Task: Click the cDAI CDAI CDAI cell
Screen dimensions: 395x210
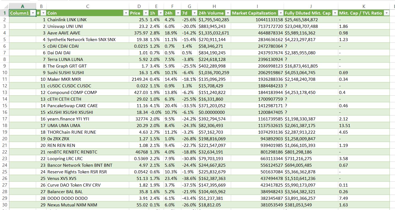Action: tap(88, 46)
